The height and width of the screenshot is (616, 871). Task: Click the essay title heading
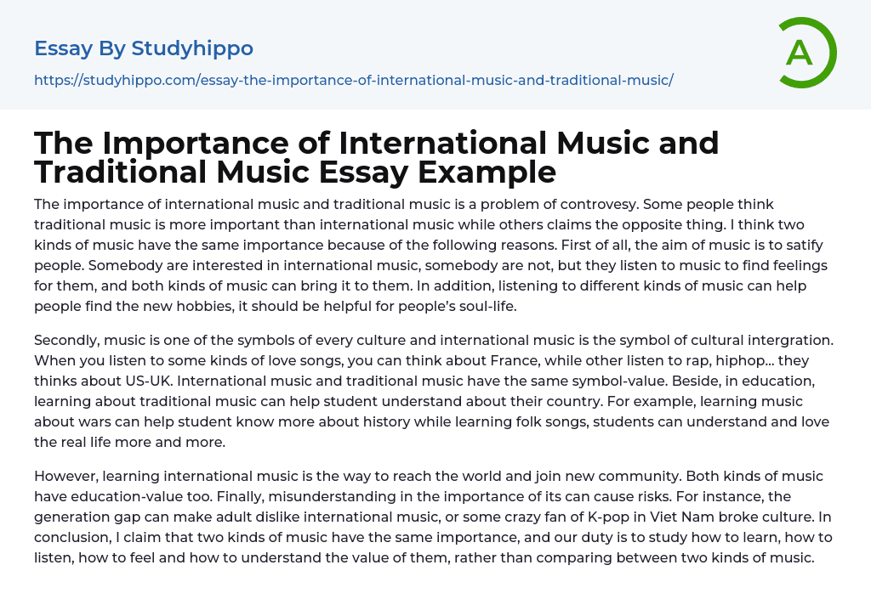tap(377, 157)
